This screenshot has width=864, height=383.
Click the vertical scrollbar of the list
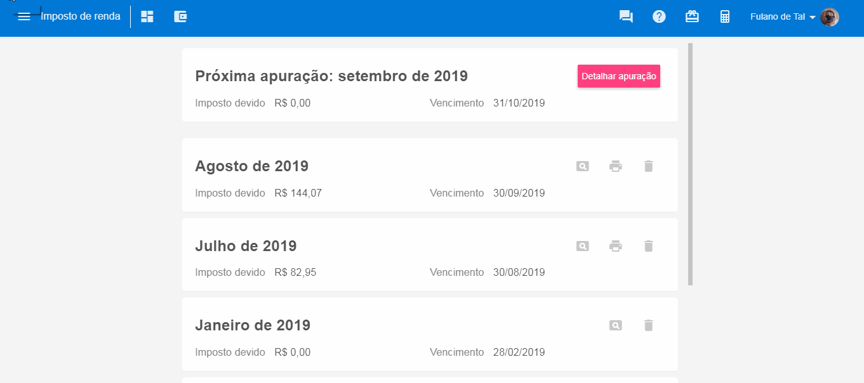690,164
